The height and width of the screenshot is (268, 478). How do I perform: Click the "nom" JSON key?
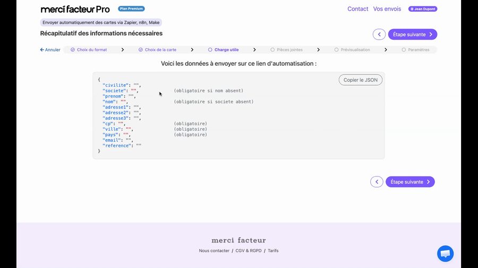tap(109, 102)
